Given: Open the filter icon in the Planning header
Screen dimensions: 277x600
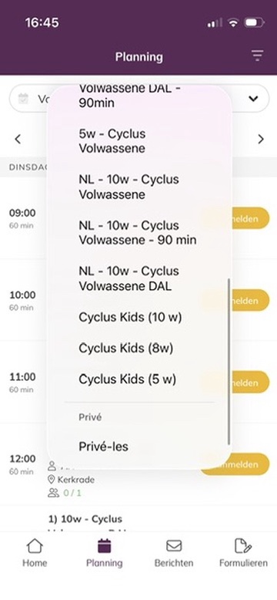Looking at the screenshot, I should point(258,56).
